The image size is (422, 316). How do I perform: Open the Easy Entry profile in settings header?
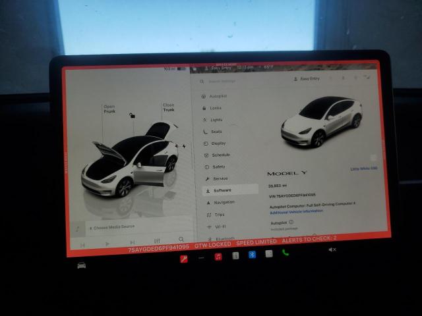(307, 79)
